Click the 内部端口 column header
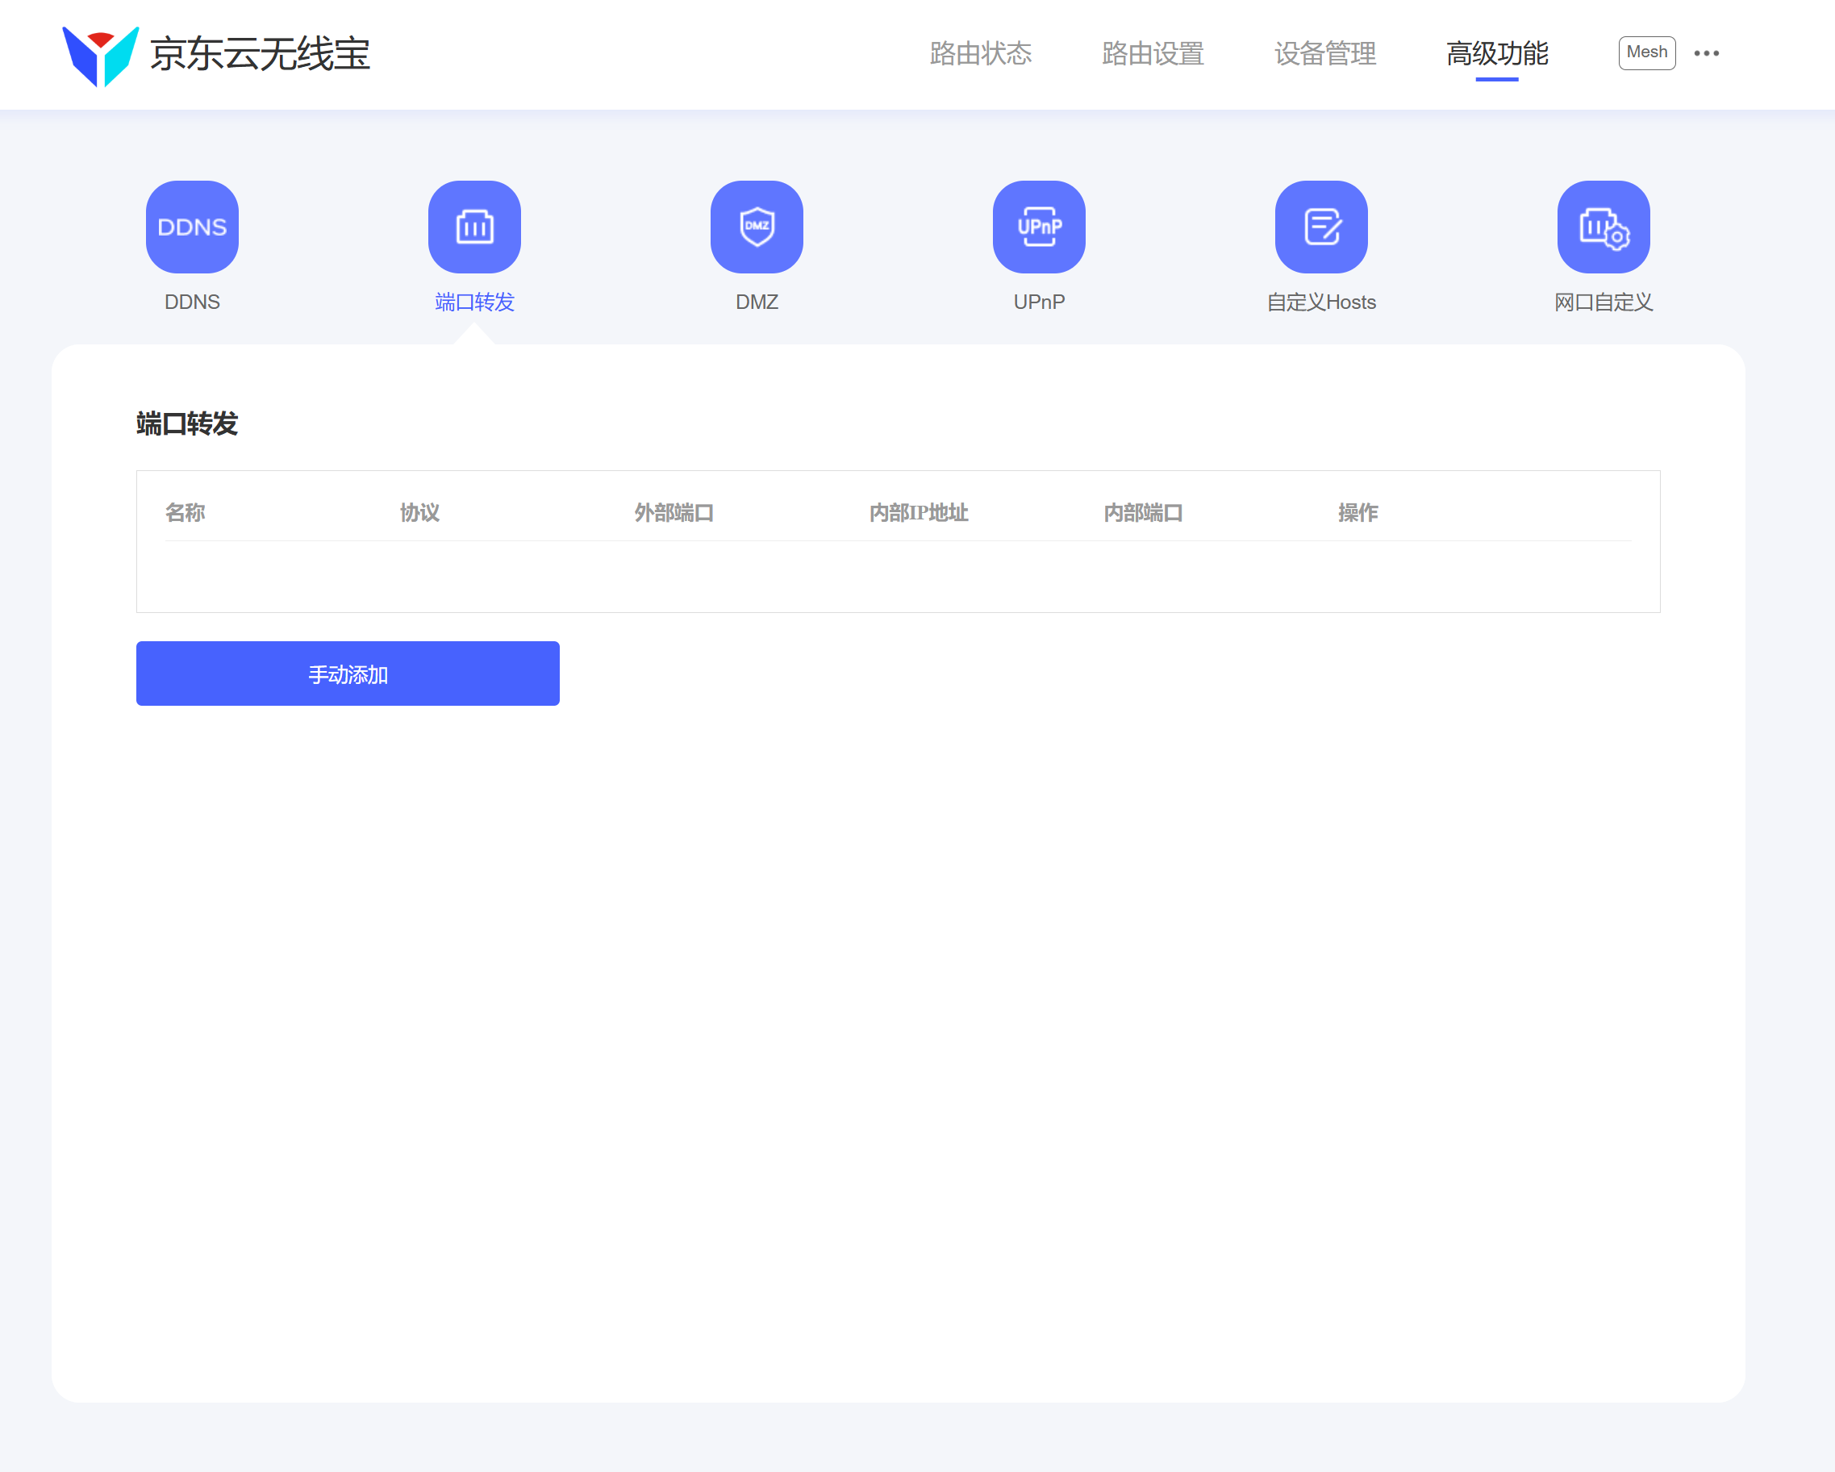 (1143, 513)
